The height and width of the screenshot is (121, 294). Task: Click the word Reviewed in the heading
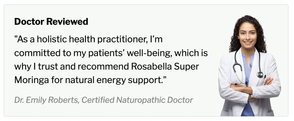(67, 22)
